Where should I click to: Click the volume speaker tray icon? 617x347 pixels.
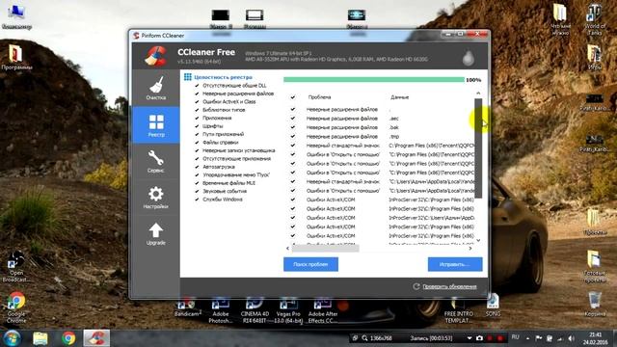[571, 338]
